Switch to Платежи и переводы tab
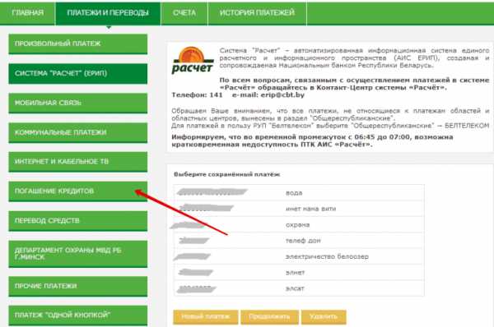The width and height of the screenshot is (494, 327). [108, 13]
